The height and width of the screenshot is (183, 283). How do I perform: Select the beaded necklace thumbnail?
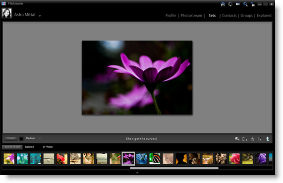pos(168,159)
